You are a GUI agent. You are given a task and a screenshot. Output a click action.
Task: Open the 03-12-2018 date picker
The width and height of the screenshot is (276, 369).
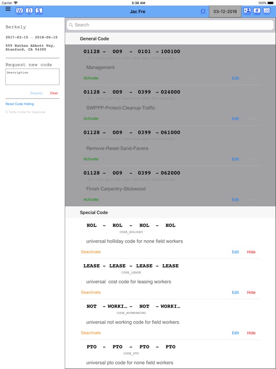pyautogui.click(x=225, y=11)
